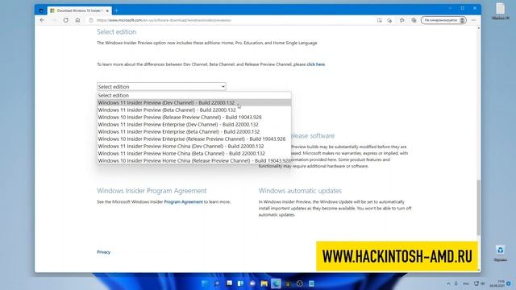Click the 'Windows Insider Program Agreement' heading
The height and width of the screenshot is (290, 516).
point(152,191)
